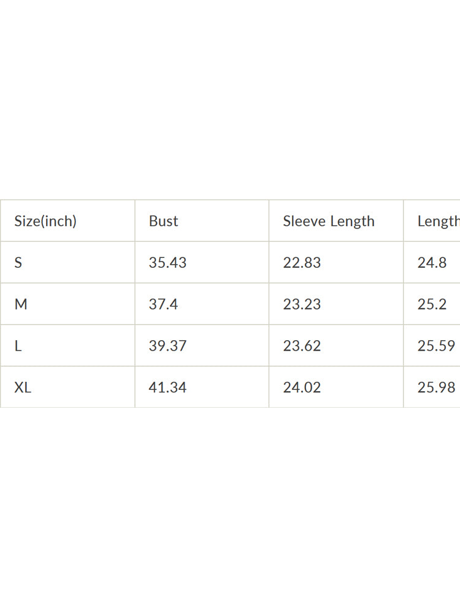Viewport: 460px width, 614px height.
Task: Click length value 24.8
Action: [432, 263]
